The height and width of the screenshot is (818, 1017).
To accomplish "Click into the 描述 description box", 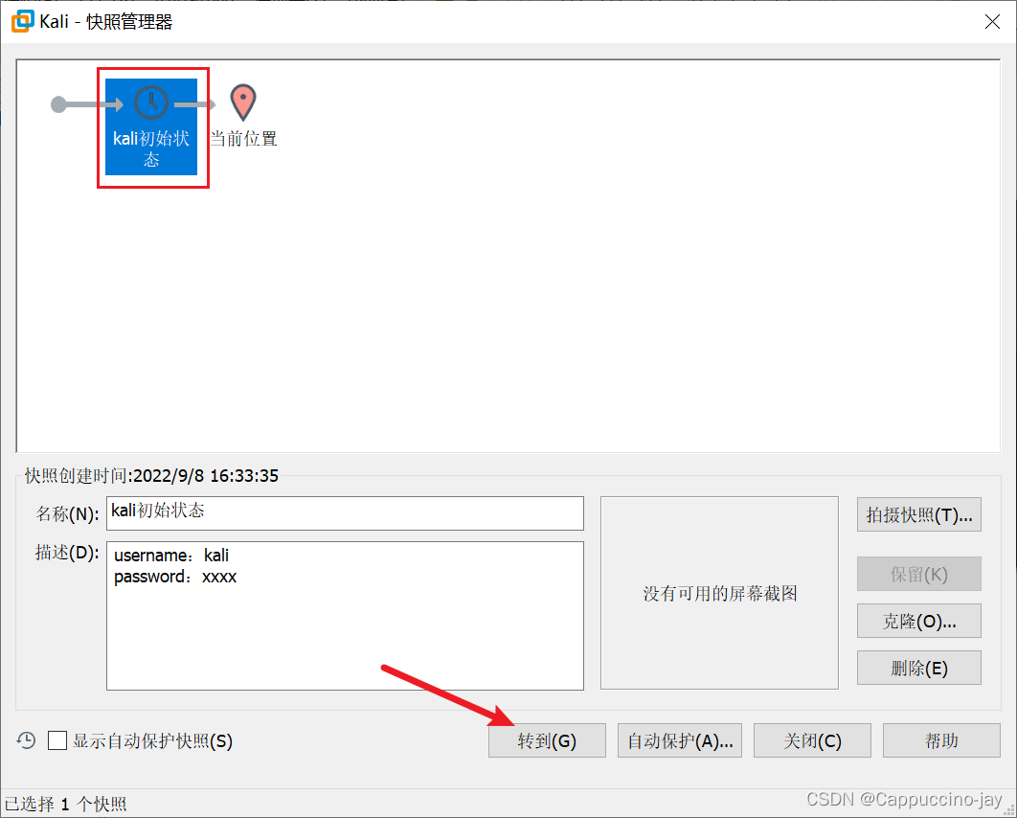I will 345,616.
